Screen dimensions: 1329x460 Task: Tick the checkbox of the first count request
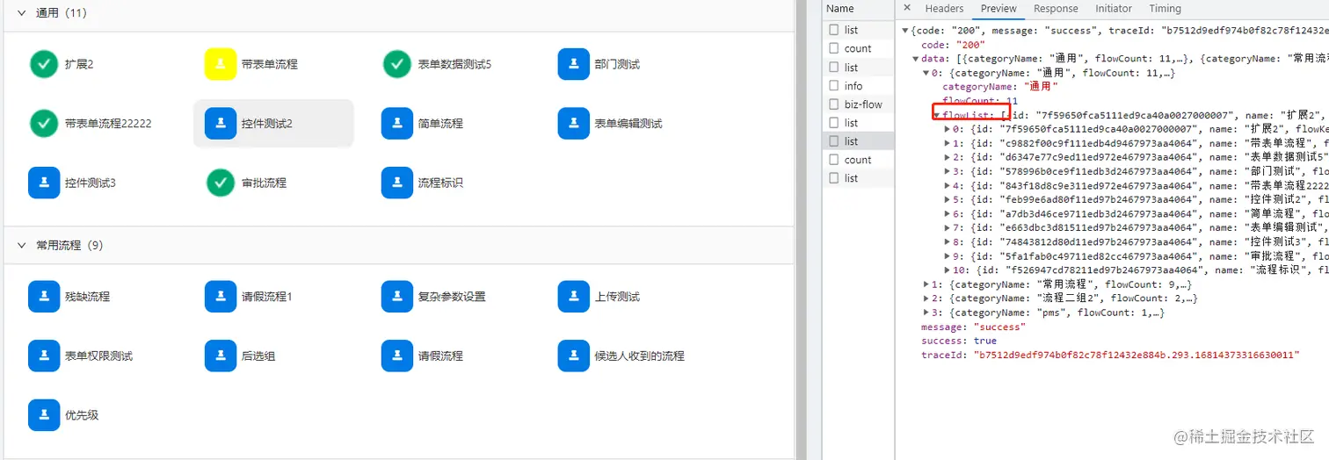click(x=834, y=48)
